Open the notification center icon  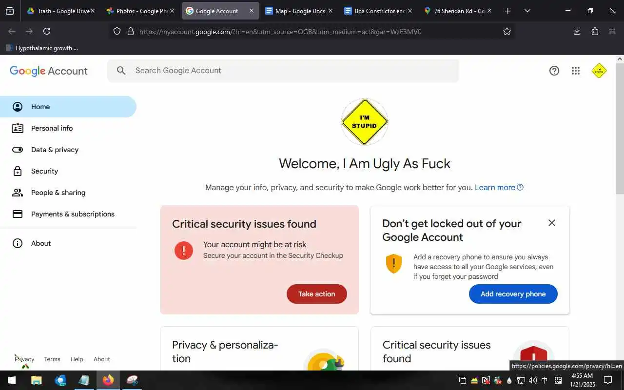coord(608,380)
